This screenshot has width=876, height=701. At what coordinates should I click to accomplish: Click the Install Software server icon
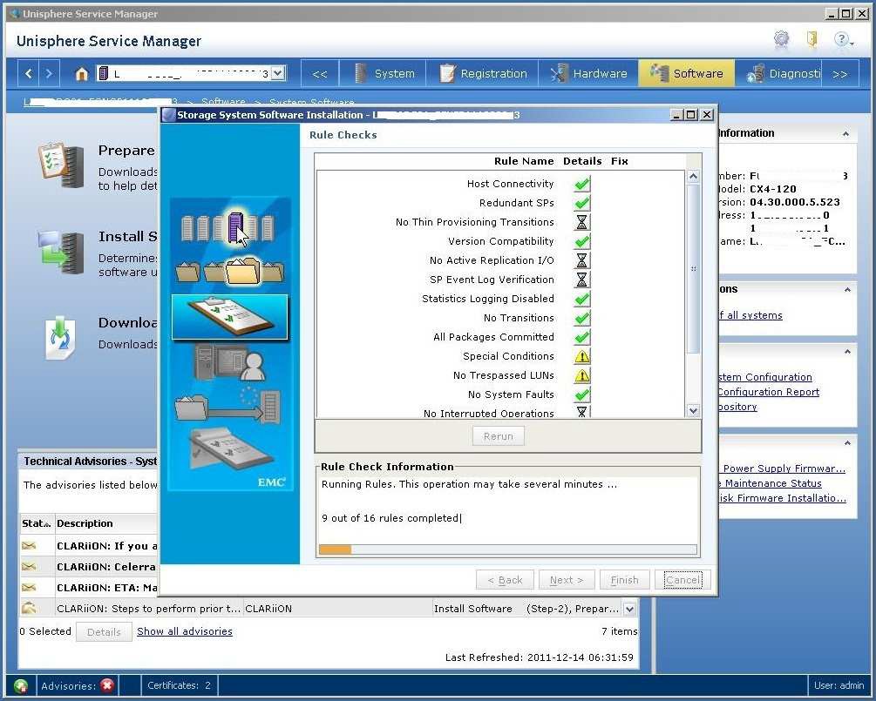62,253
